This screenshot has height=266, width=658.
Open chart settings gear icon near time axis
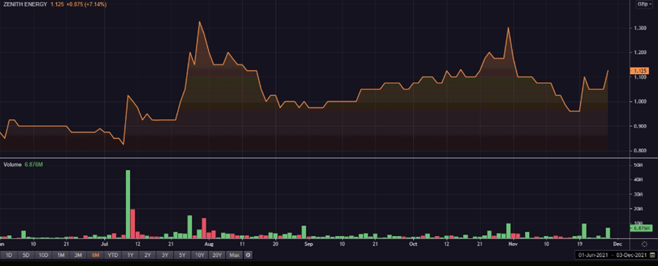(x=645, y=244)
